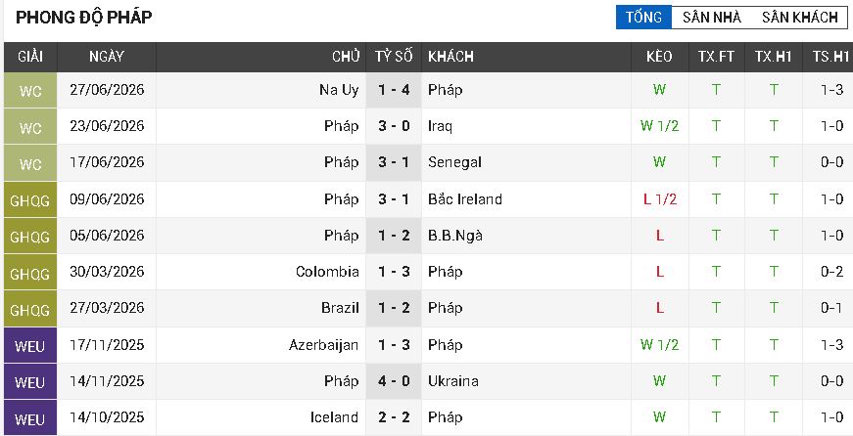This screenshot has height=436, width=853.
Task: Click the TỶ SỐ column header
Action: pos(394,57)
